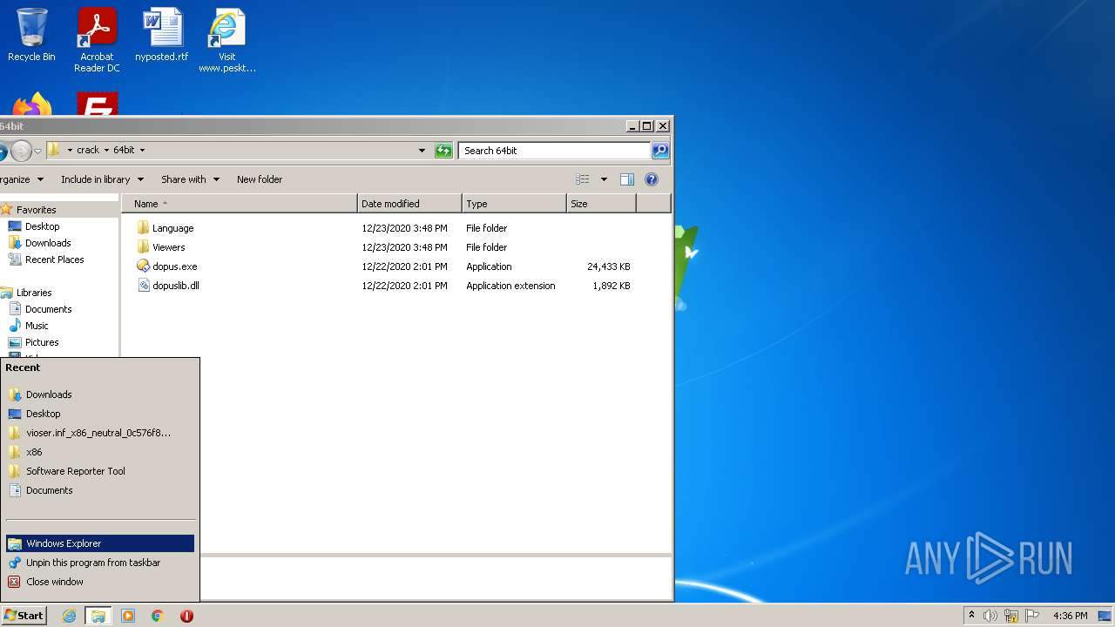Viewport: 1115px width, 627px height.
Task: Click the red shield taskbar icon
Action: point(186,616)
